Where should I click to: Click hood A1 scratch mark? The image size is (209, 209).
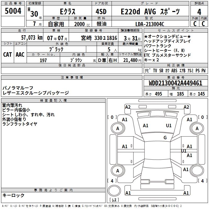click(x=146, y=126)
